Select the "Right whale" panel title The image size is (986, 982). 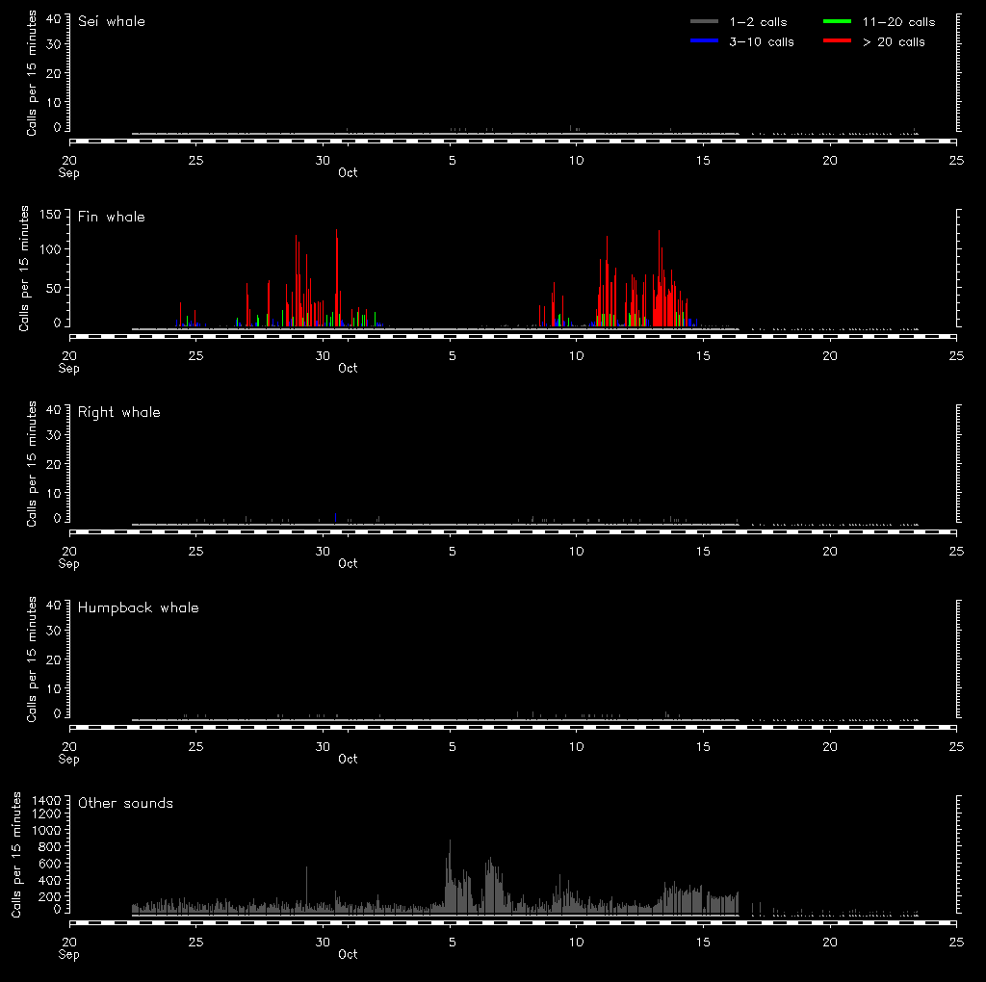[119, 412]
